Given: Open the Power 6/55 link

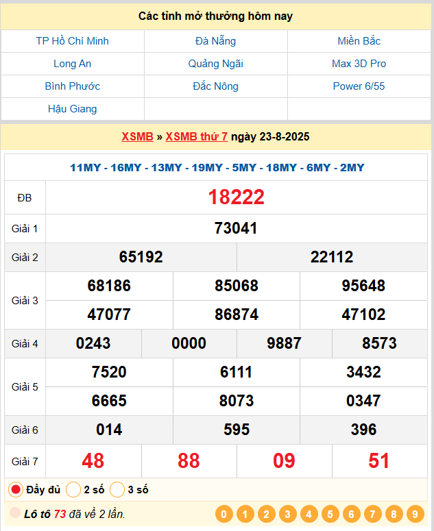Looking at the screenshot, I should [x=359, y=86].
